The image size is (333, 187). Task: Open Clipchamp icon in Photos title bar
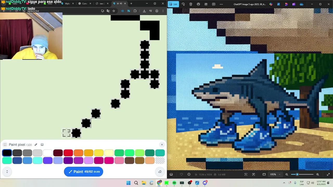pos(294,4)
